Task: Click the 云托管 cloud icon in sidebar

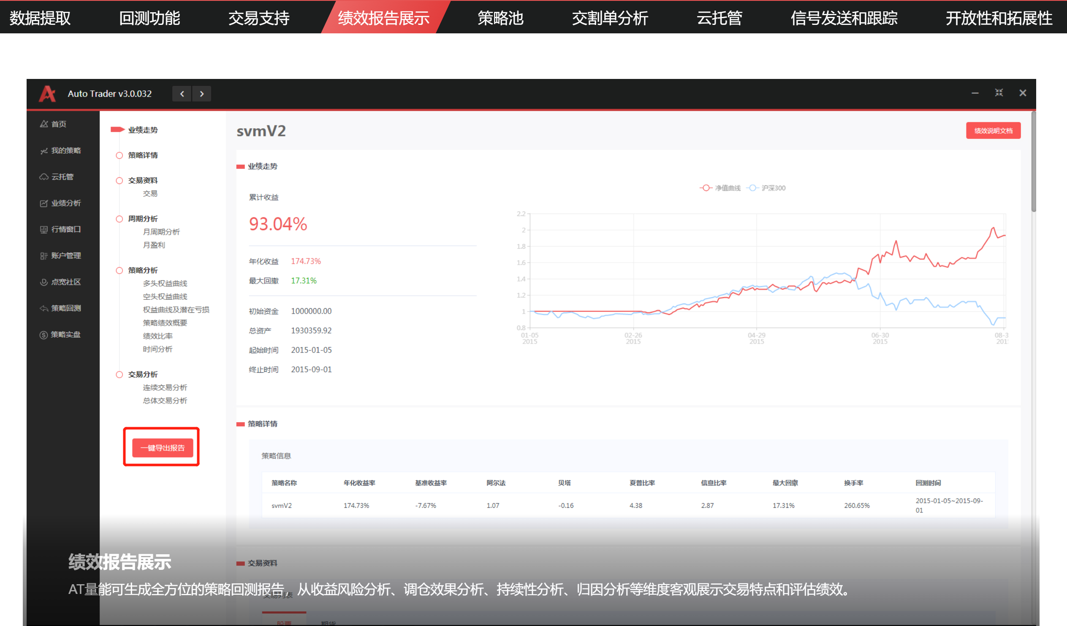Action: (44, 177)
